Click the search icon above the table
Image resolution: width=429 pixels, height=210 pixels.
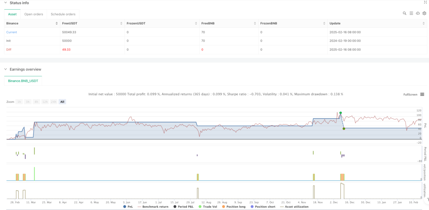(x=405, y=14)
